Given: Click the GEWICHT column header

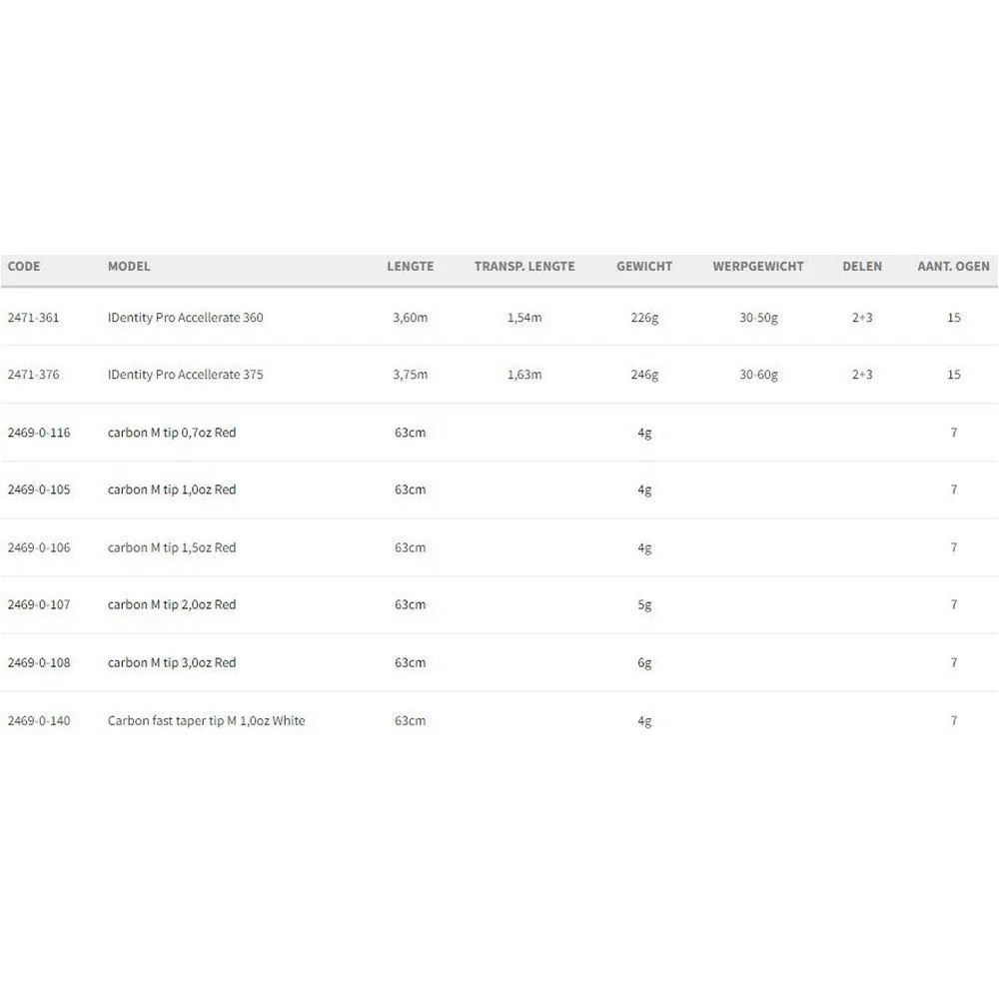Looking at the screenshot, I should pyautogui.click(x=644, y=267).
